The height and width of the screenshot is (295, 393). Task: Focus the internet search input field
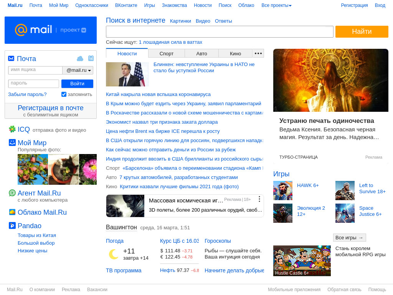click(x=220, y=31)
